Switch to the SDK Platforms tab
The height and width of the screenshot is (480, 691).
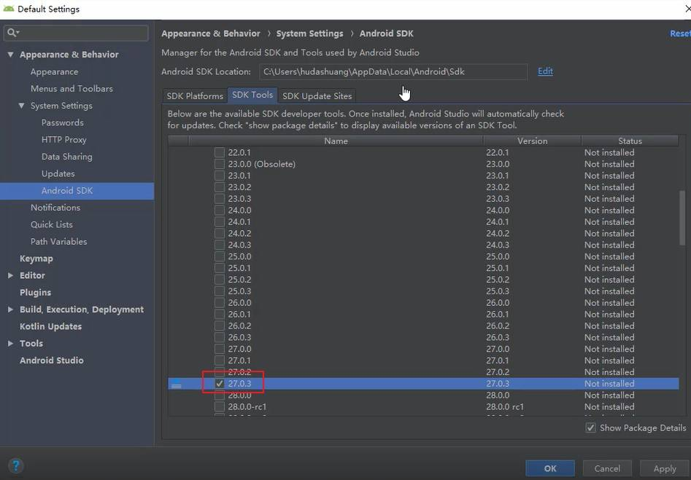point(195,96)
